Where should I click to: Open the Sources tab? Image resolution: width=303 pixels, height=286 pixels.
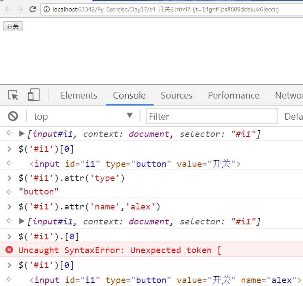point(177,95)
